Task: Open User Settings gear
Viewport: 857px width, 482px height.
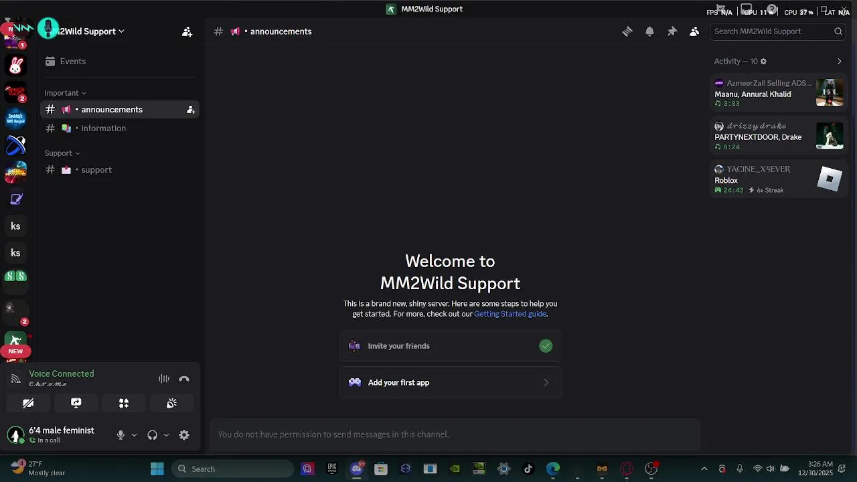Action: tap(184, 435)
